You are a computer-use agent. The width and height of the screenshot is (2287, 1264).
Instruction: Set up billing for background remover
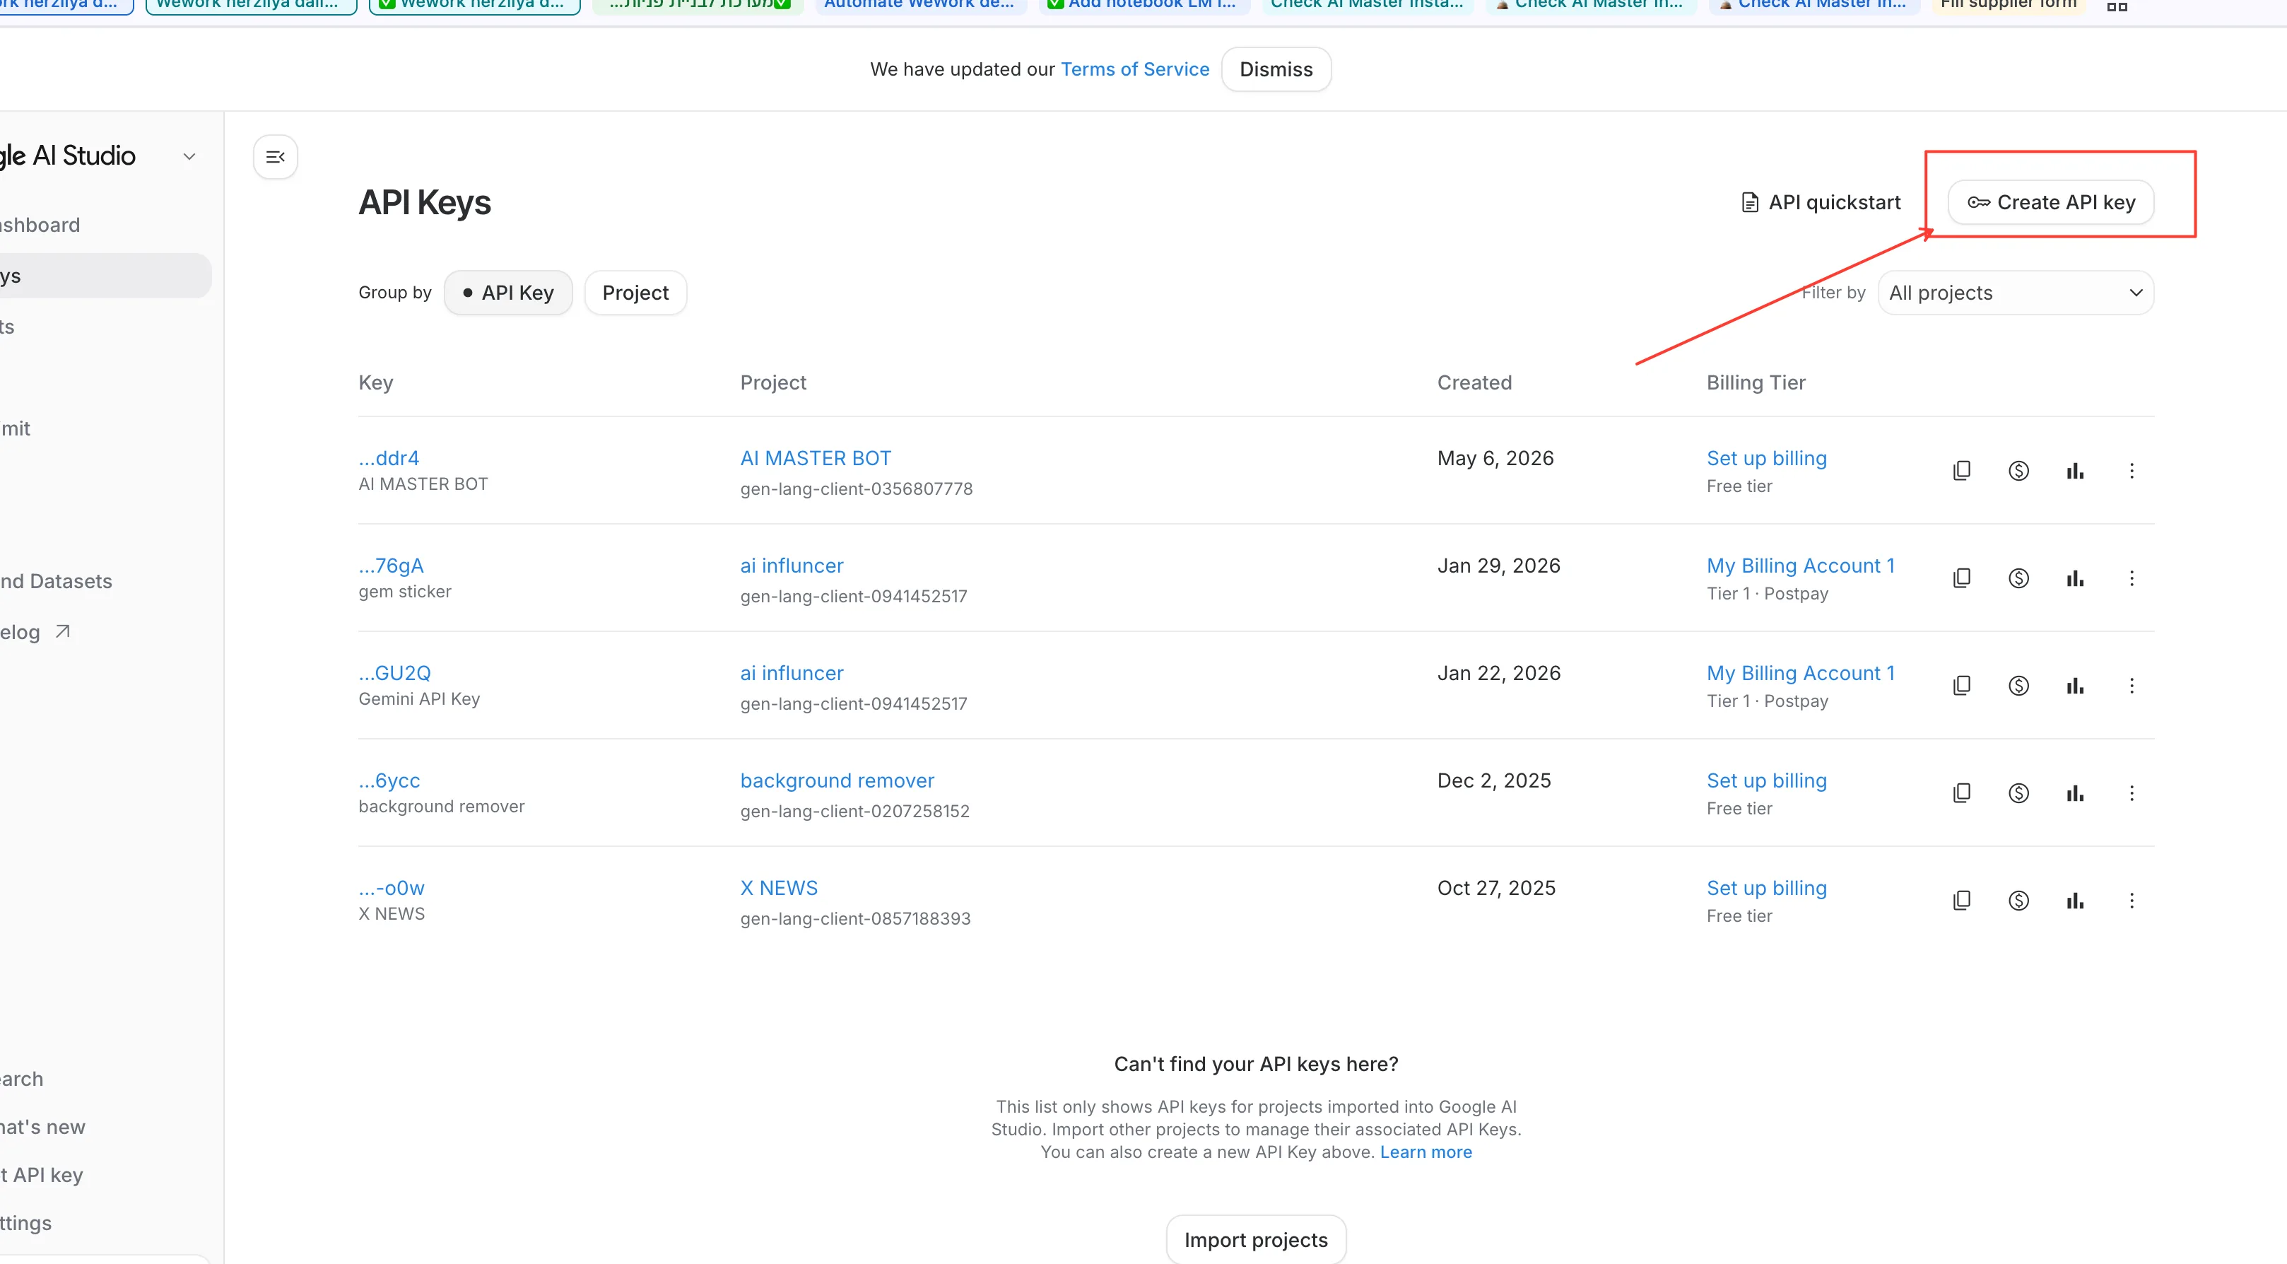point(1767,780)
